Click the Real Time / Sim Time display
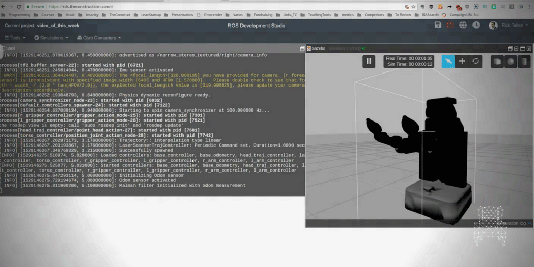The height and width of the screenshot is (267, 534). point(409,62)
